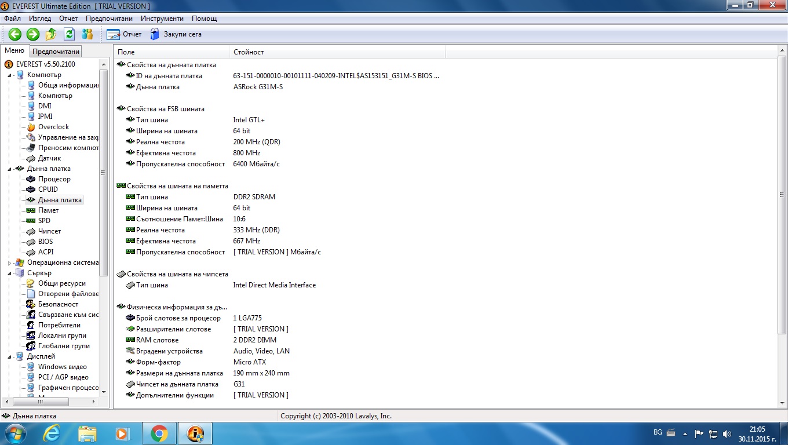Open the Инструменти menu
The width and height of the screenshot is (788, 445).
click(162, 19)
